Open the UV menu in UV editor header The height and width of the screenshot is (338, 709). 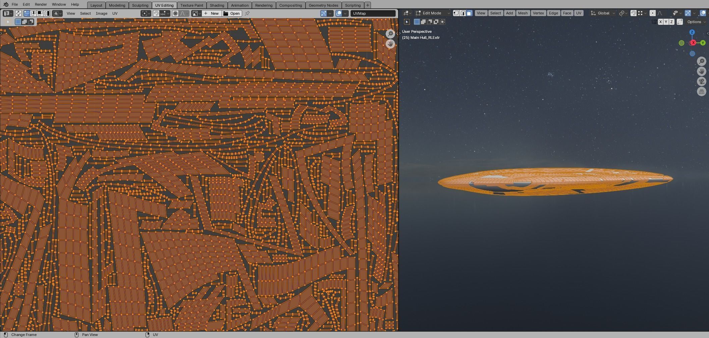115,13
